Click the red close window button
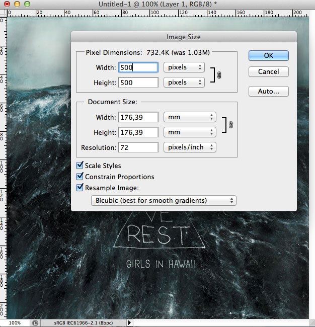315x327 pixels. 7,4
